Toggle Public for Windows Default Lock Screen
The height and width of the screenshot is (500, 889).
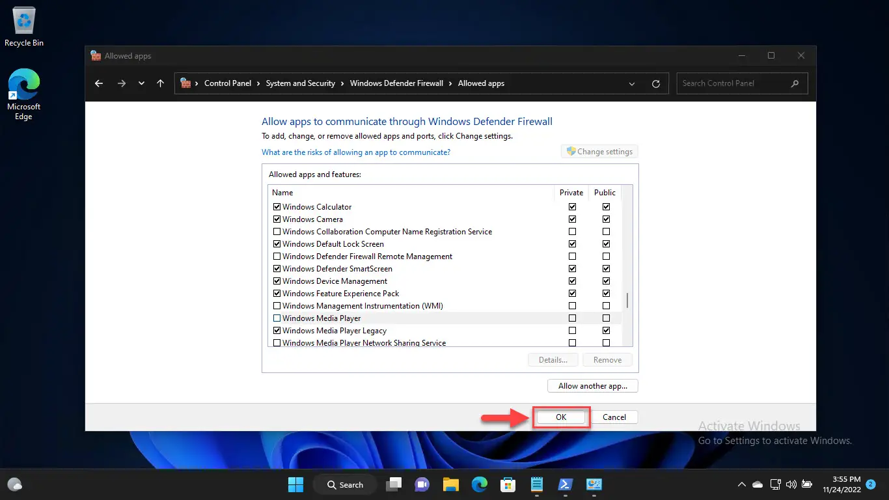[x=606, y=244]
